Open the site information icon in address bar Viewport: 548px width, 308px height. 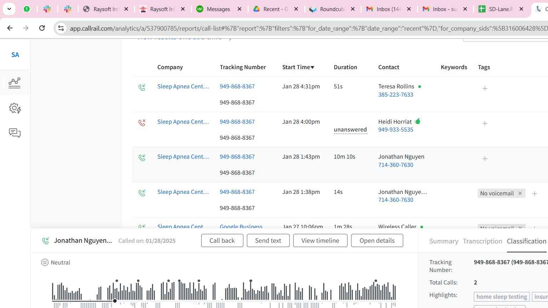61,28
